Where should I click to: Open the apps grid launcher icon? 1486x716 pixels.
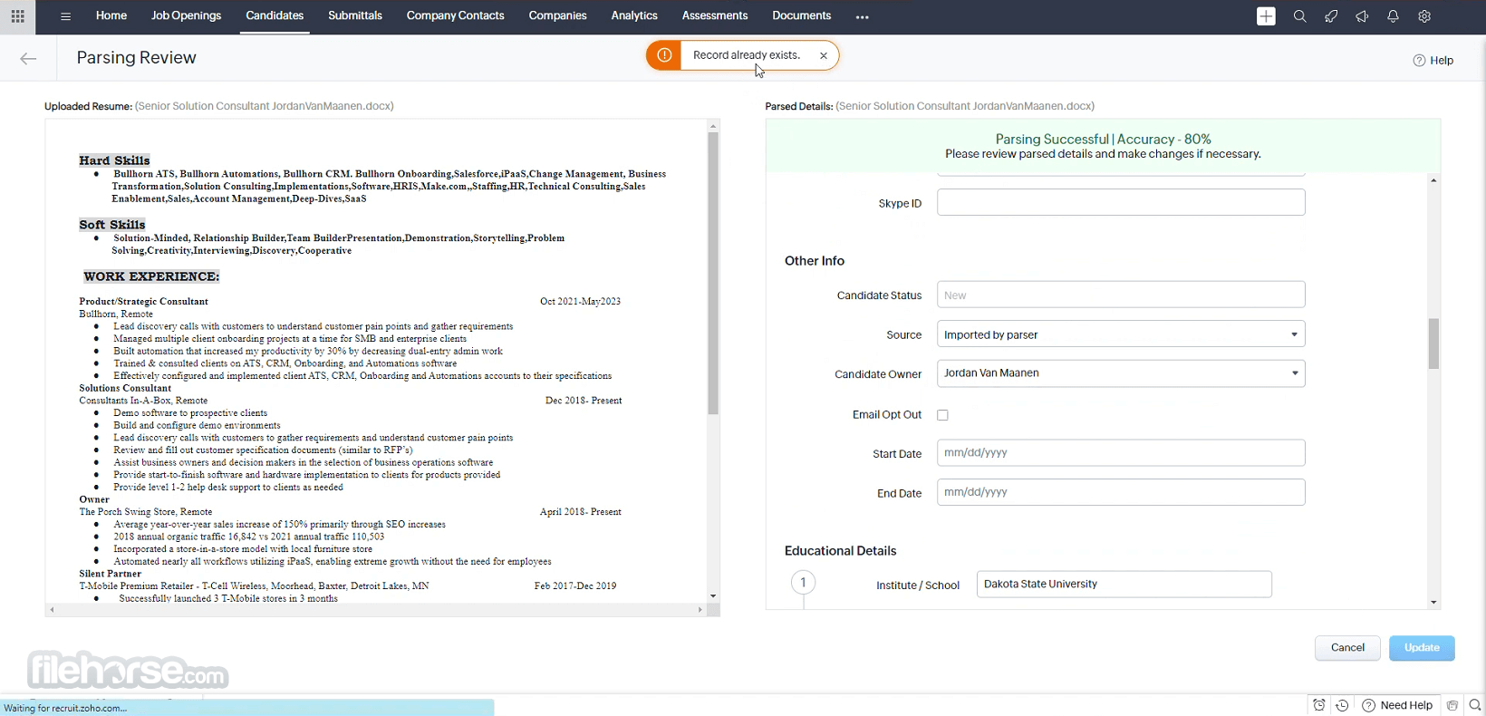[17, 16]
